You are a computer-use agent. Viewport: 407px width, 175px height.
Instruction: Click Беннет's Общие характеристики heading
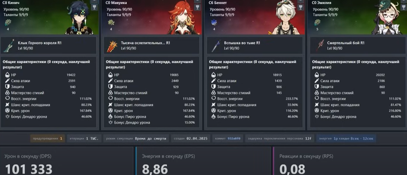tap(253, 64)
